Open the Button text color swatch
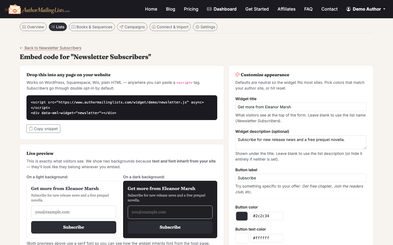Image resolution: width=393 pixels, height=245 pixels. pyautogui.click(x=242, y=238)
